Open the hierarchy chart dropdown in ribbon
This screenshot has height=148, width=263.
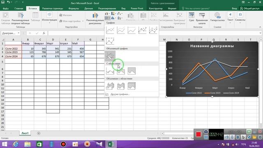pyautogui.click(x=113, y=14)
